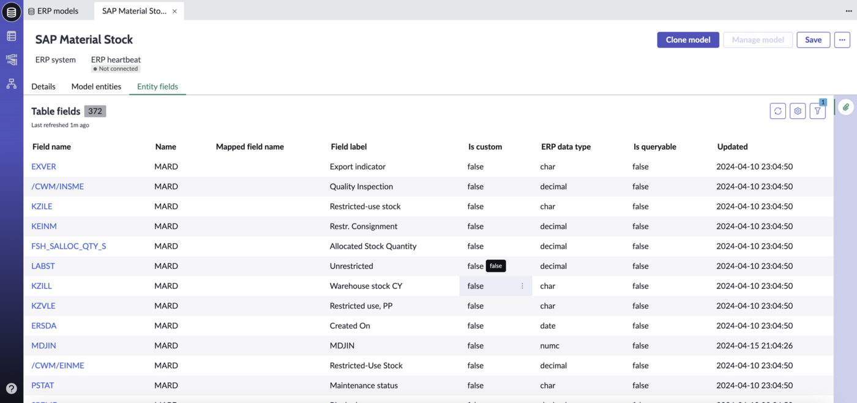Sort by Updated column header
857x403 pixels.
(x=732, y=146)
